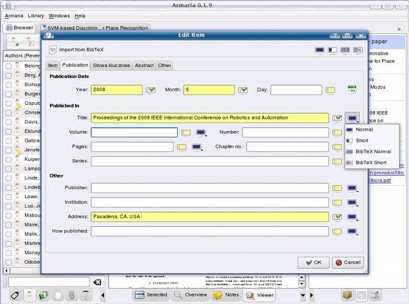This screenshot has width=409, height=304.
Task: Open the Library menu
Action: click(36, 15)
